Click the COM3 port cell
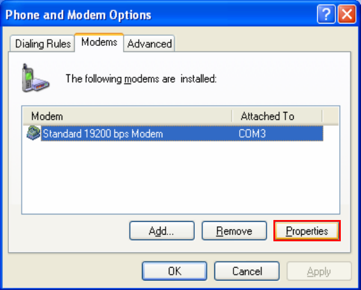 (x=253, y=134)
